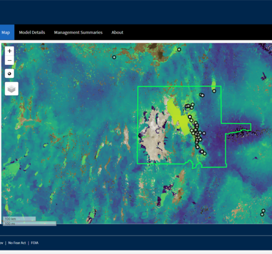
Task: Select the observation marker at map top center-left
Action: pos(114,57)
